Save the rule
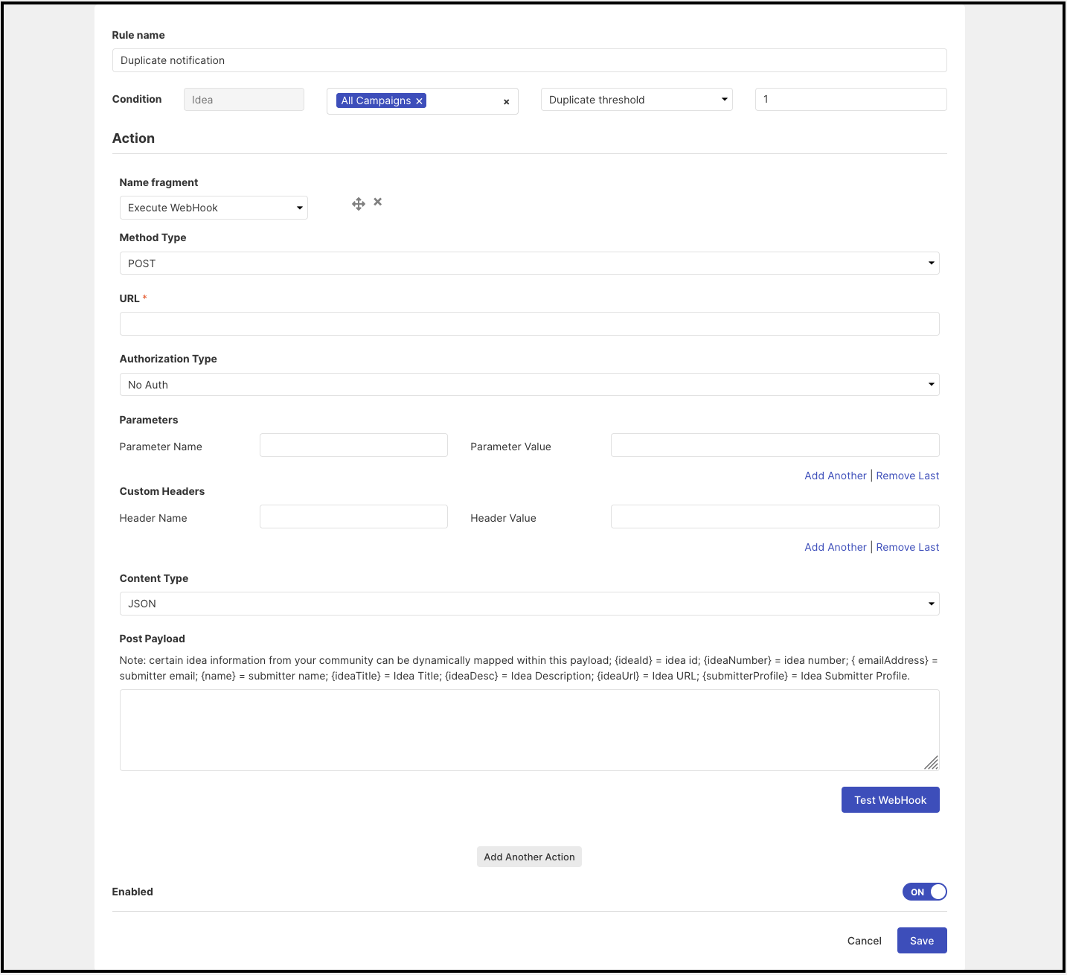This screenshot has width=1067, height=975. point(922,941)
